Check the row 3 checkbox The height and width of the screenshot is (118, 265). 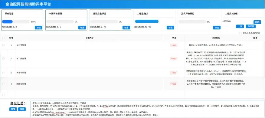(4, 73)
